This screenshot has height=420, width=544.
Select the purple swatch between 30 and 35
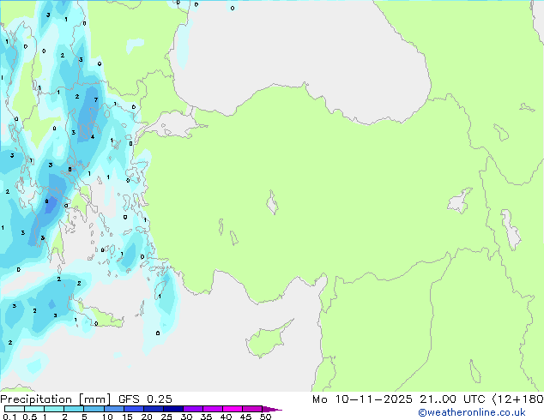tap(193, 409)
